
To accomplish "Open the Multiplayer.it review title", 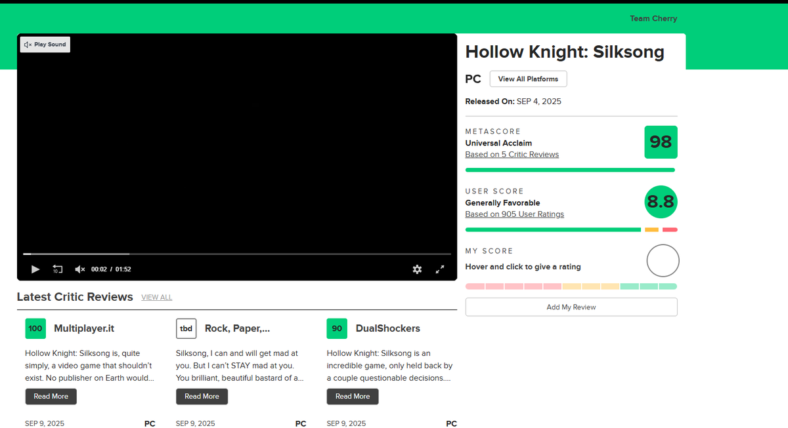I will 84,328.
